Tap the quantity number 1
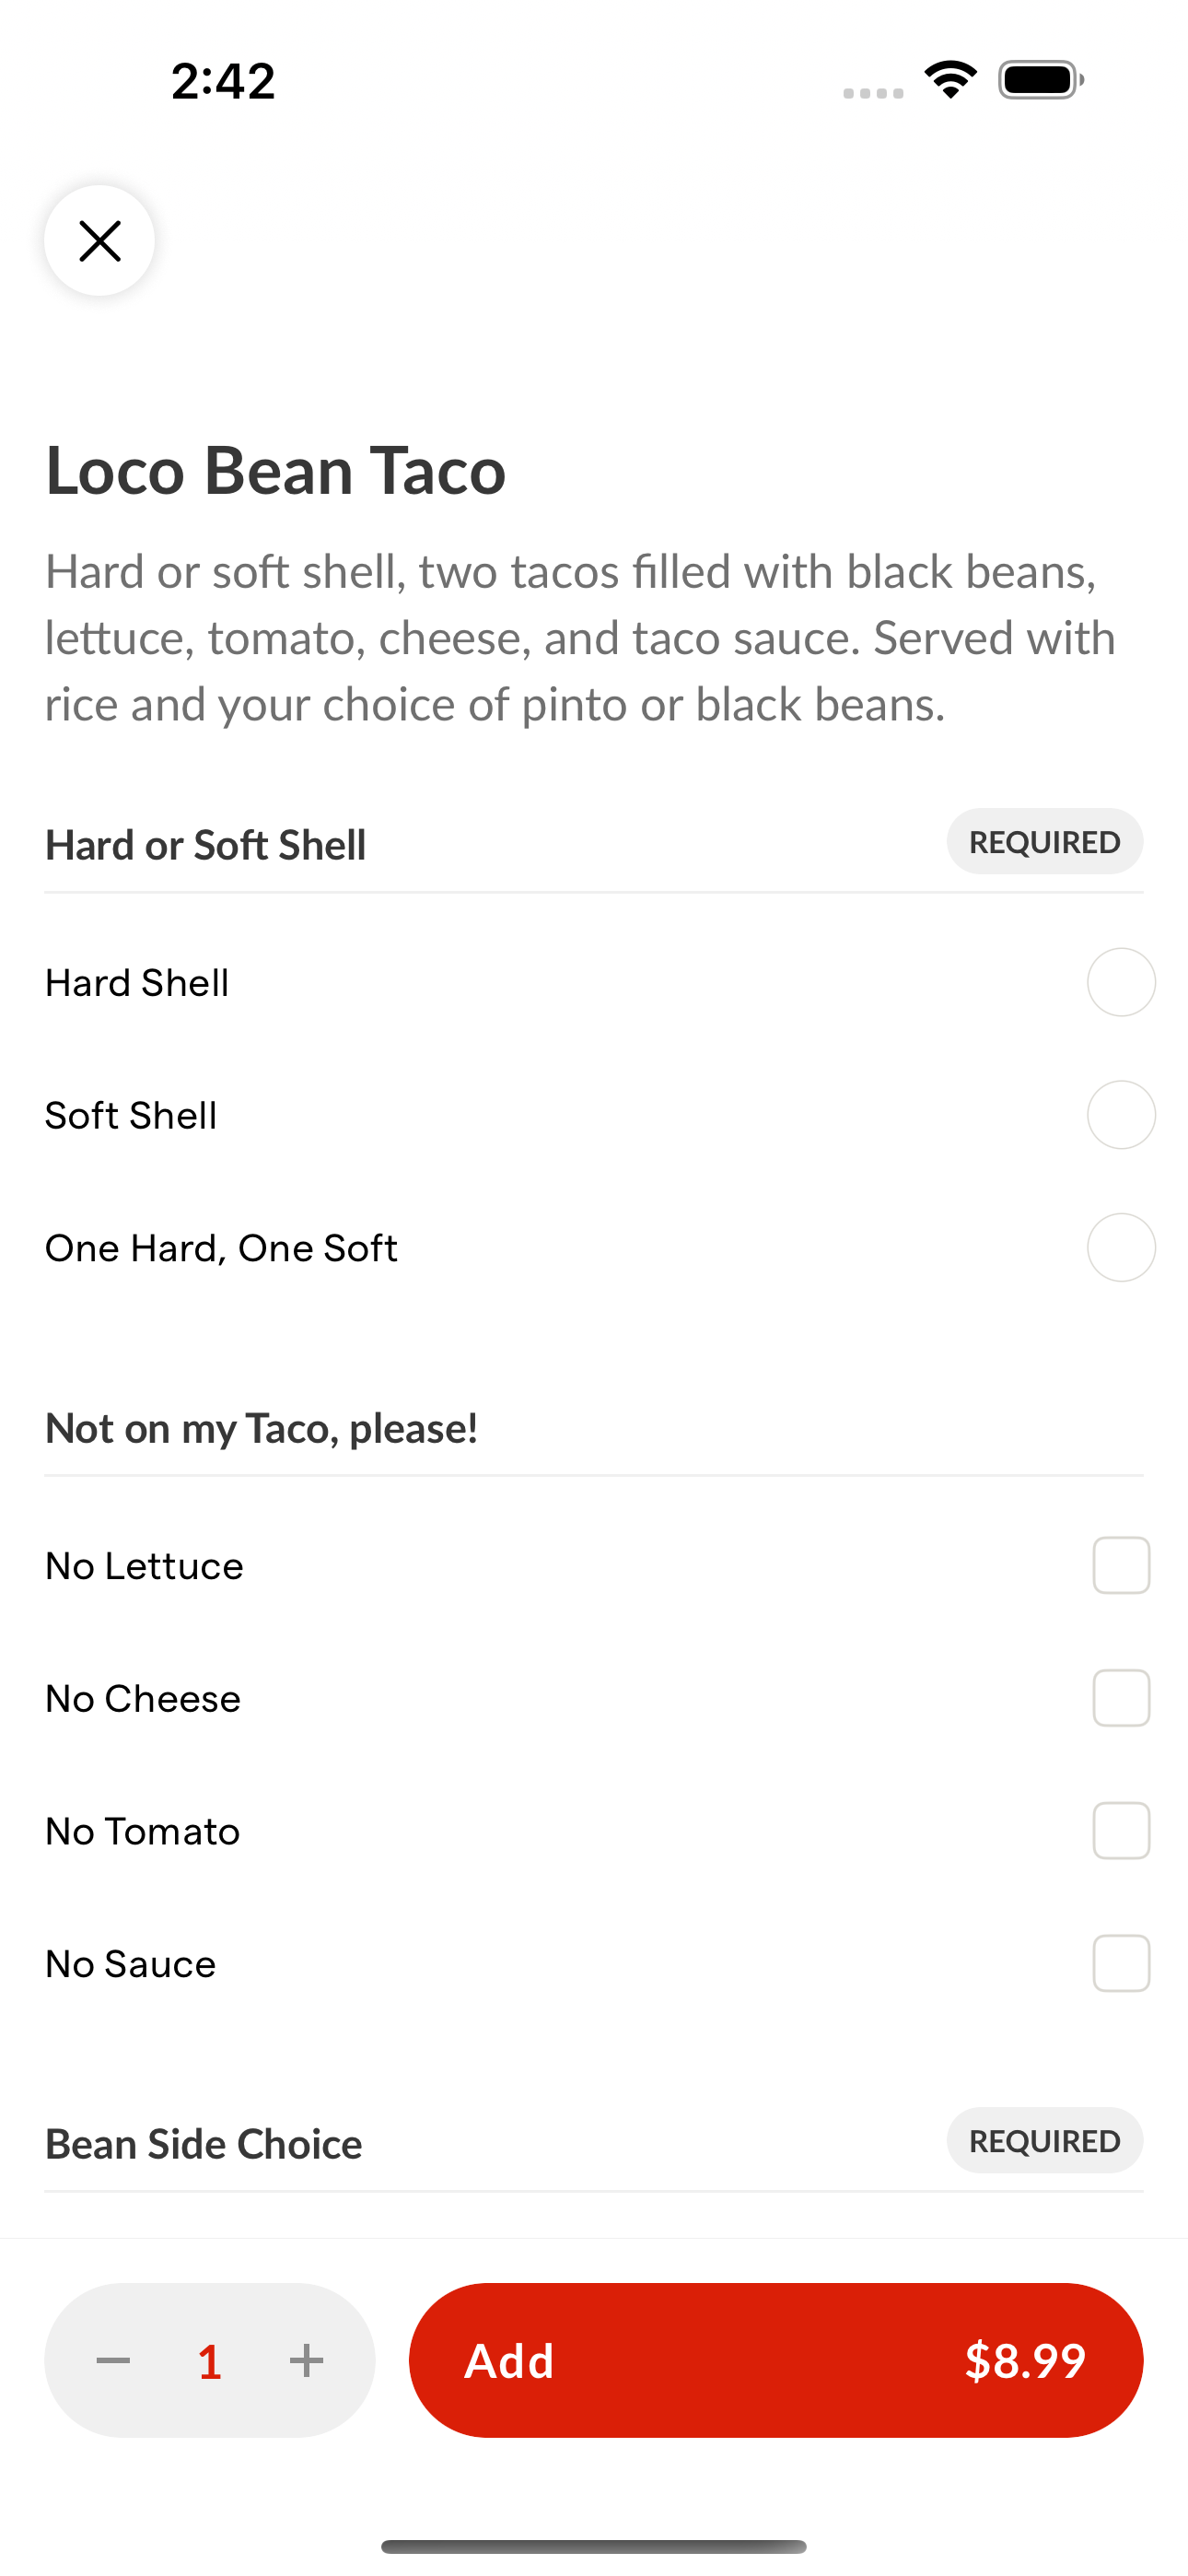 tap(209, 2361)
